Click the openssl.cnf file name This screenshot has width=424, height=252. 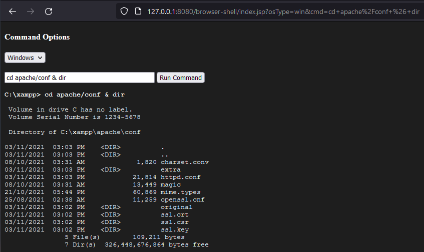pos(182,199)
